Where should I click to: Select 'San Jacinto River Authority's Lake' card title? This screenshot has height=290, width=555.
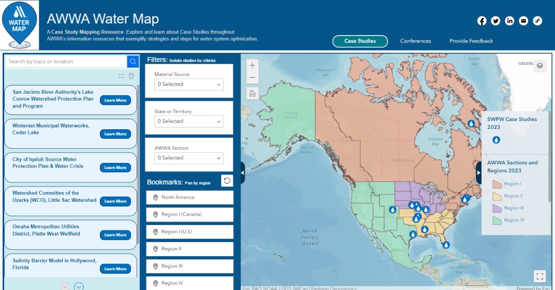coord(53,99)
